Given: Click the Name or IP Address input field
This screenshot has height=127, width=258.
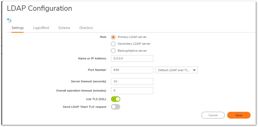Looking at the screenshot, I should [x=132, y=58].
